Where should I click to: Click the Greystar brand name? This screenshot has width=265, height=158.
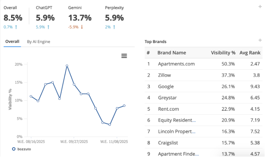click(167, 98)
